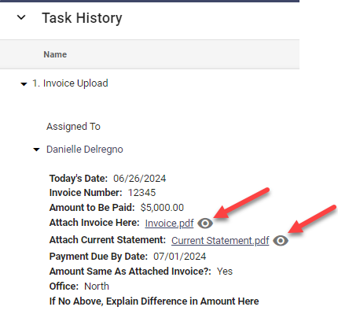Screen dimensions: 338x318
Task: Click the Attach Invoice Here label
Action: pos(94,223)
